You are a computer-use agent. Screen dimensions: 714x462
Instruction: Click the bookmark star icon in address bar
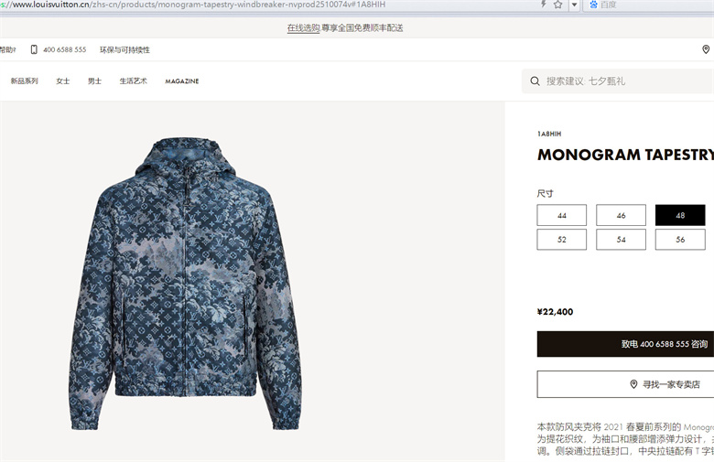pyautogui.click(x=557, y=5)
